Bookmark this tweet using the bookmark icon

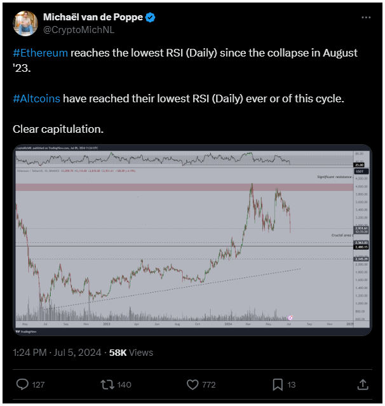click(278, 384)
